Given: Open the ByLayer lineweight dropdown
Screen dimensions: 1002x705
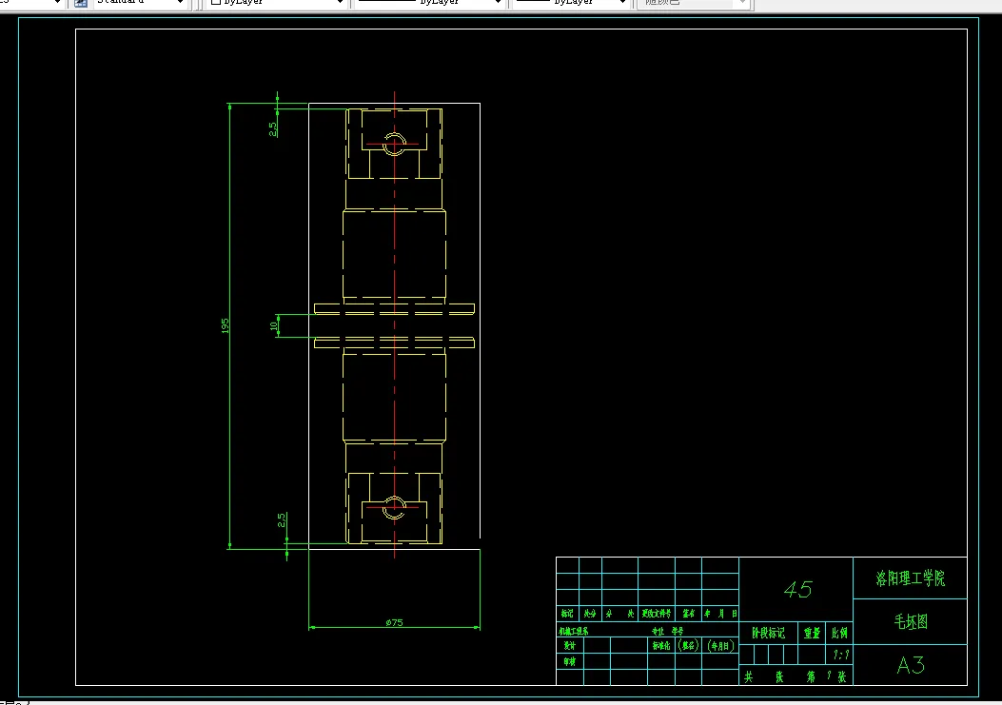Looking at the screenshot, I should tap(571, 3).
